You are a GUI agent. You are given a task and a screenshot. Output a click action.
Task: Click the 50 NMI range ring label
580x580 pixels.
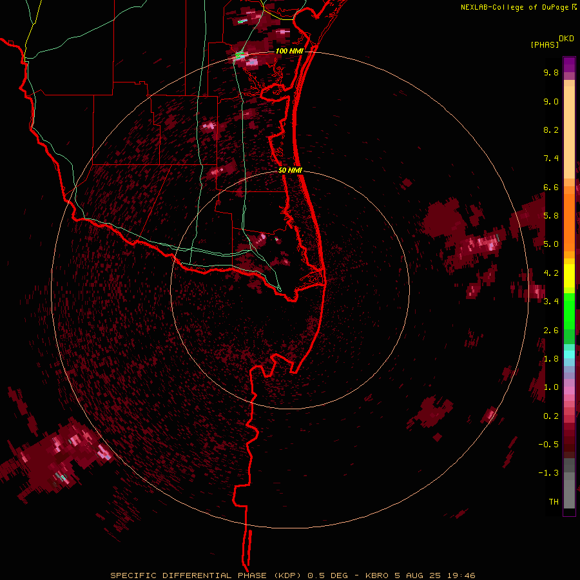tap(290, 170)
